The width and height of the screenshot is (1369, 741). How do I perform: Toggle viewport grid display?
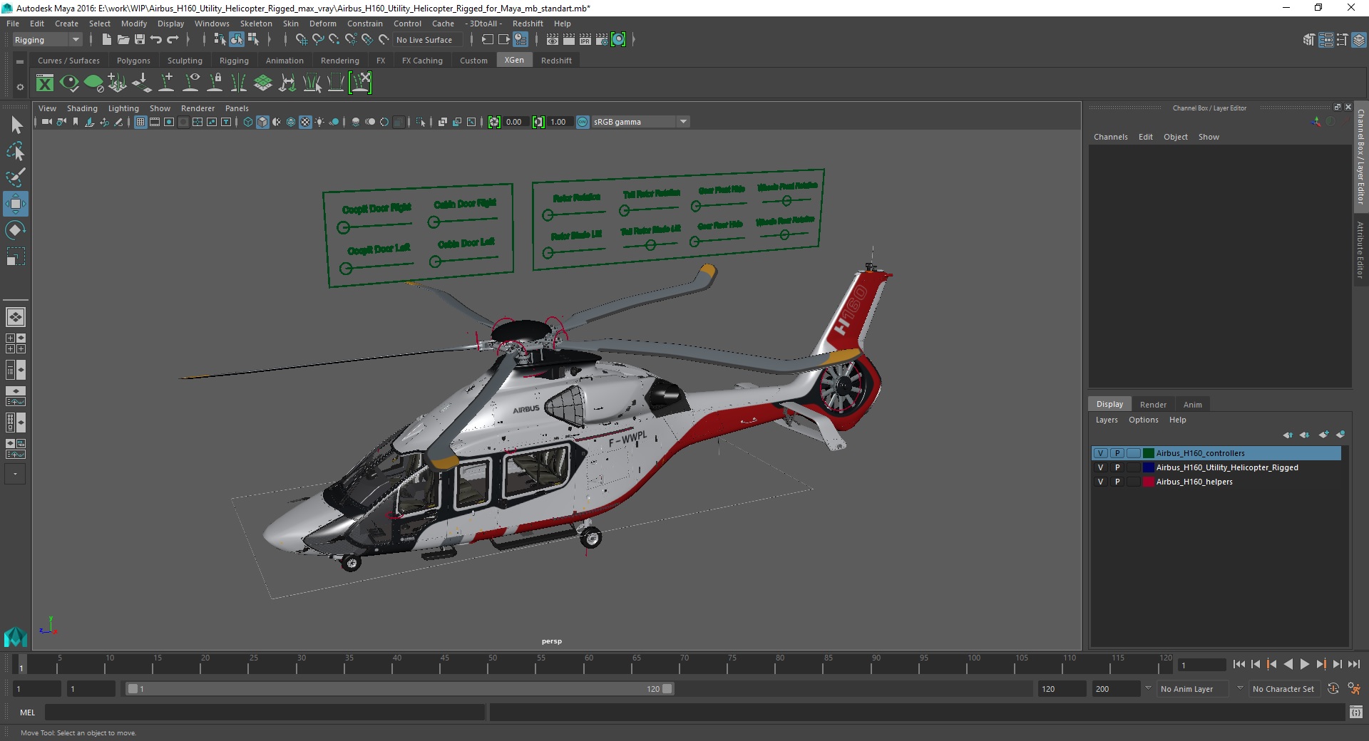pyautogui.click(x=140, y=122)
